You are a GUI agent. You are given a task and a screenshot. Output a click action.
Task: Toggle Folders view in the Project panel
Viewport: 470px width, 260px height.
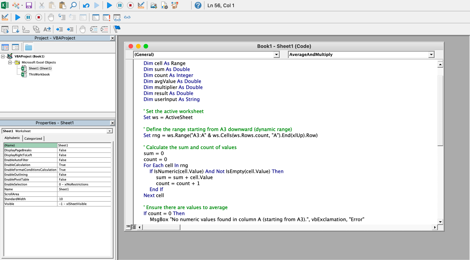[x=28, y=47]
